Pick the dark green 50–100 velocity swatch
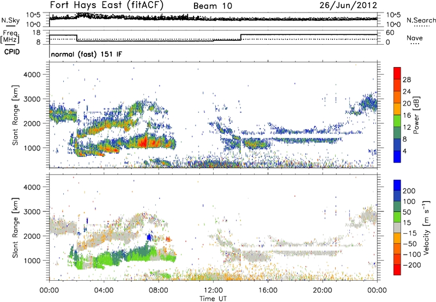Image resolution: width=436 pixels, height=302 pixels. click(397, 207)
